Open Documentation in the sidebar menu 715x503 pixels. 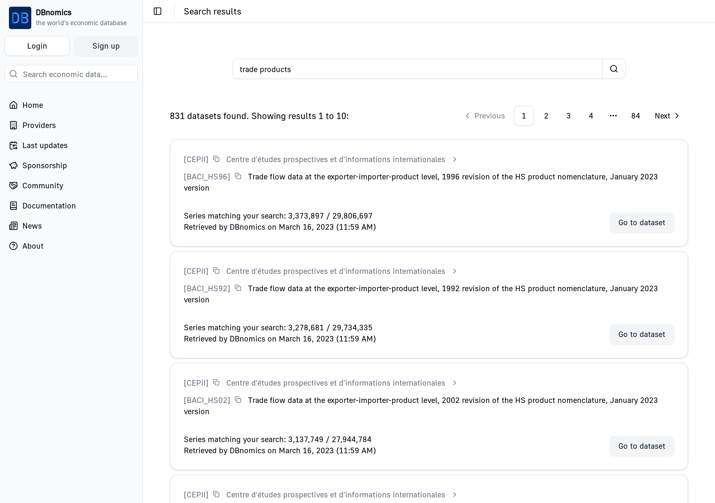click(x=71, y=206)
